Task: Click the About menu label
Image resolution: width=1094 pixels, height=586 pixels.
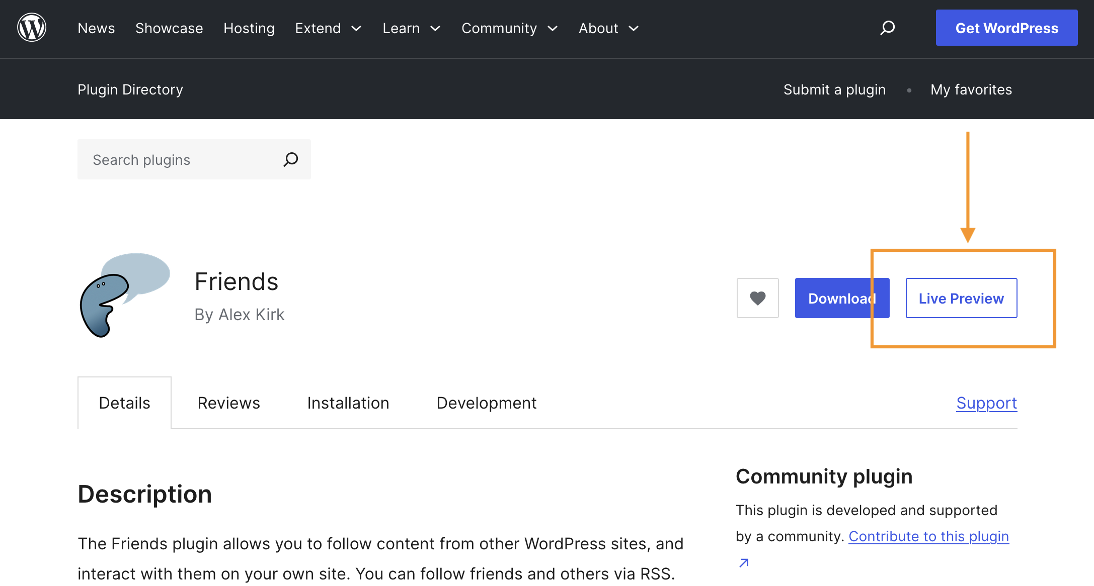Action: click(x=598, y=28)
